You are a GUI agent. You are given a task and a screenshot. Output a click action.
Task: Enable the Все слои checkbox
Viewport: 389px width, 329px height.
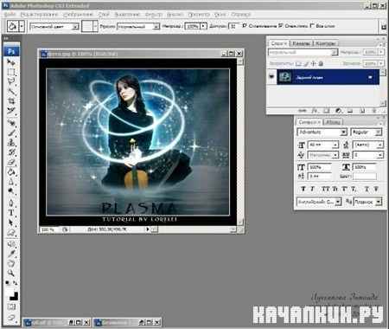[312, 26]
